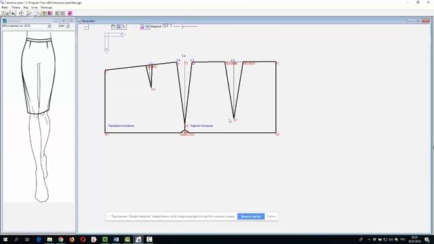Viewport: 434px width, 244px height.
Task: Click the blue checkmark icon in model panel title
Action: [5, 21]
